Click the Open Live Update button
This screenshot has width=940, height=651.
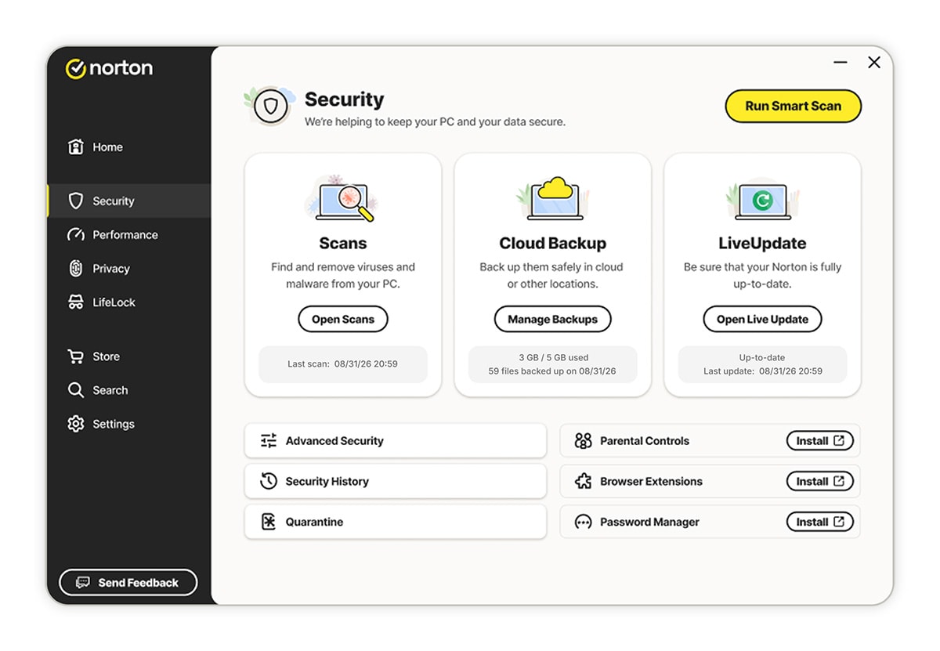tap(762, 319)
